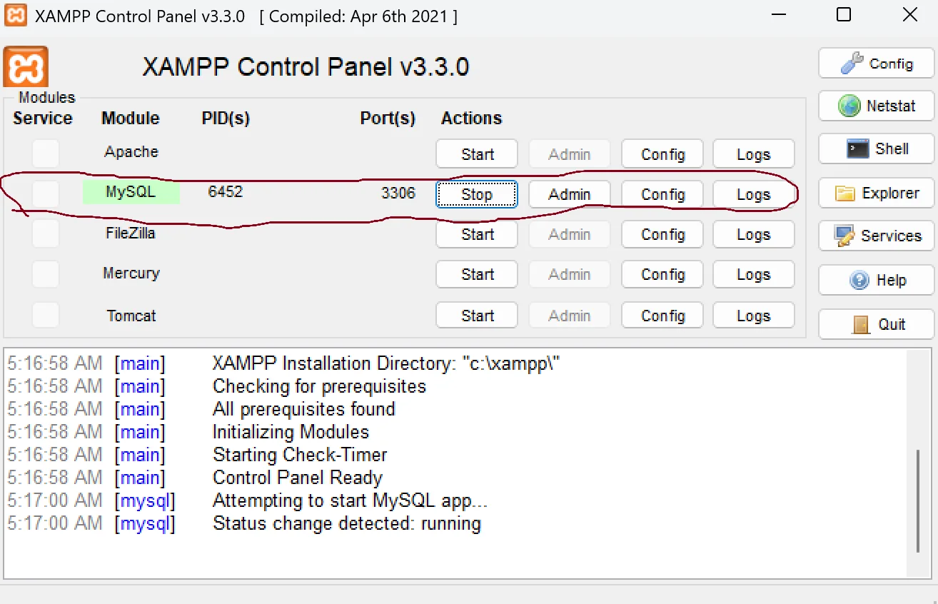This screenshot has width=938, height=604.
Task: Open Config for the FileZilla row
Action: pyautogui.click(x=662, y=234)
